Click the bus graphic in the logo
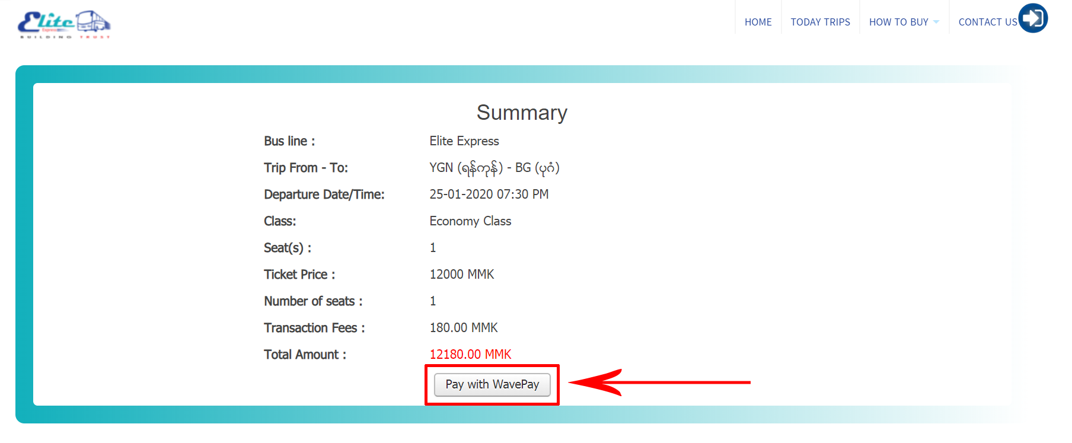 click(x=93, y=22)
